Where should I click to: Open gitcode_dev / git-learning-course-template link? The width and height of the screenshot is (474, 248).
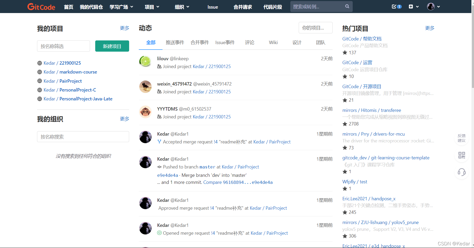coord(386,158)
